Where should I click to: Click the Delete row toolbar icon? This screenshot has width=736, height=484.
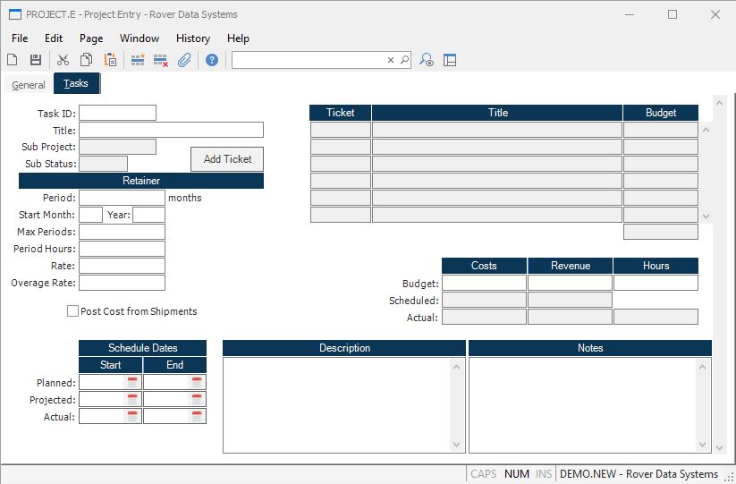coord(161,60)
